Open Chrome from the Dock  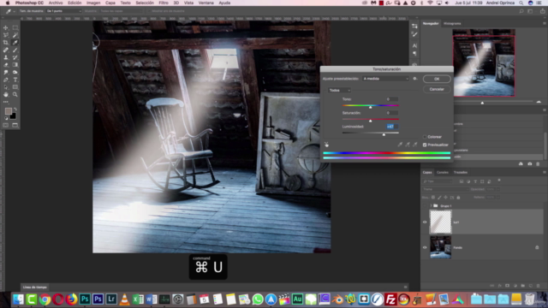tap(45, 299)
